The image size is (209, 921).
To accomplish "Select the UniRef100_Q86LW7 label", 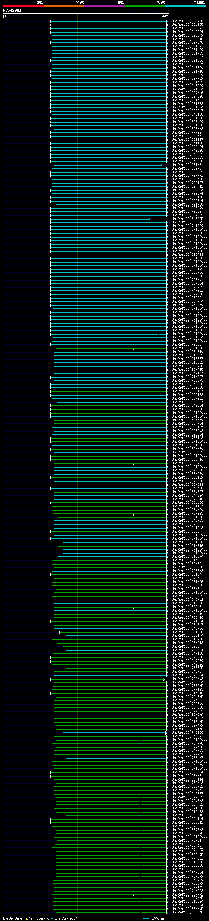I will 187,758.
